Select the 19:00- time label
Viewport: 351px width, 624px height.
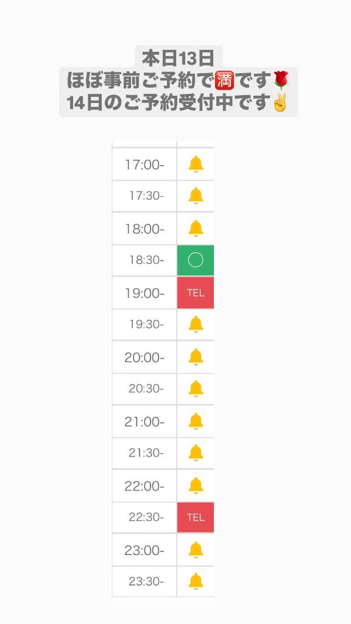pyautogui.click(x=144, y=293)
